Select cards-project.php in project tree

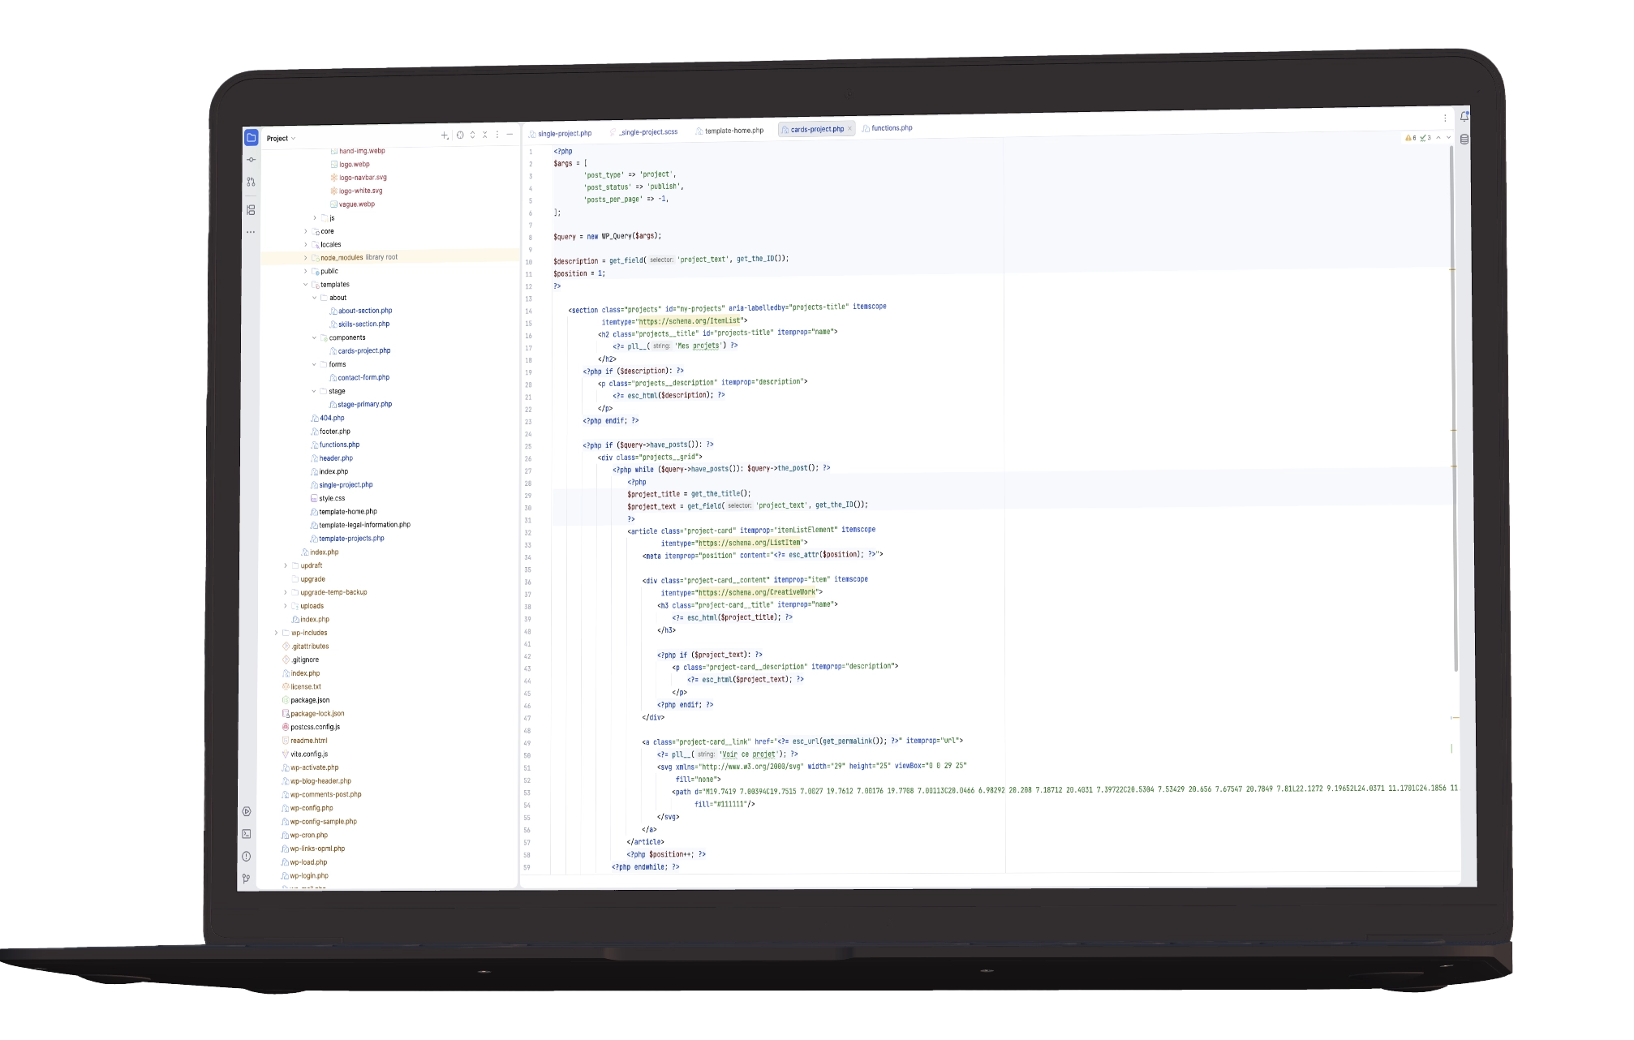pos(359,351)
